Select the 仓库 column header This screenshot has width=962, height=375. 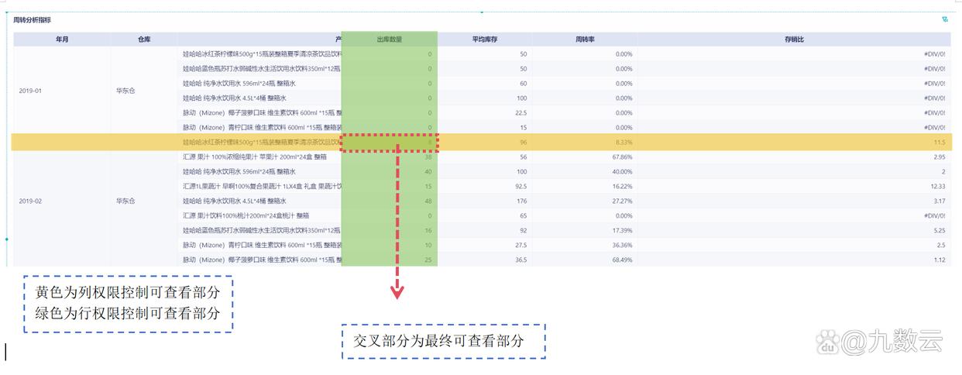(144, 39)
